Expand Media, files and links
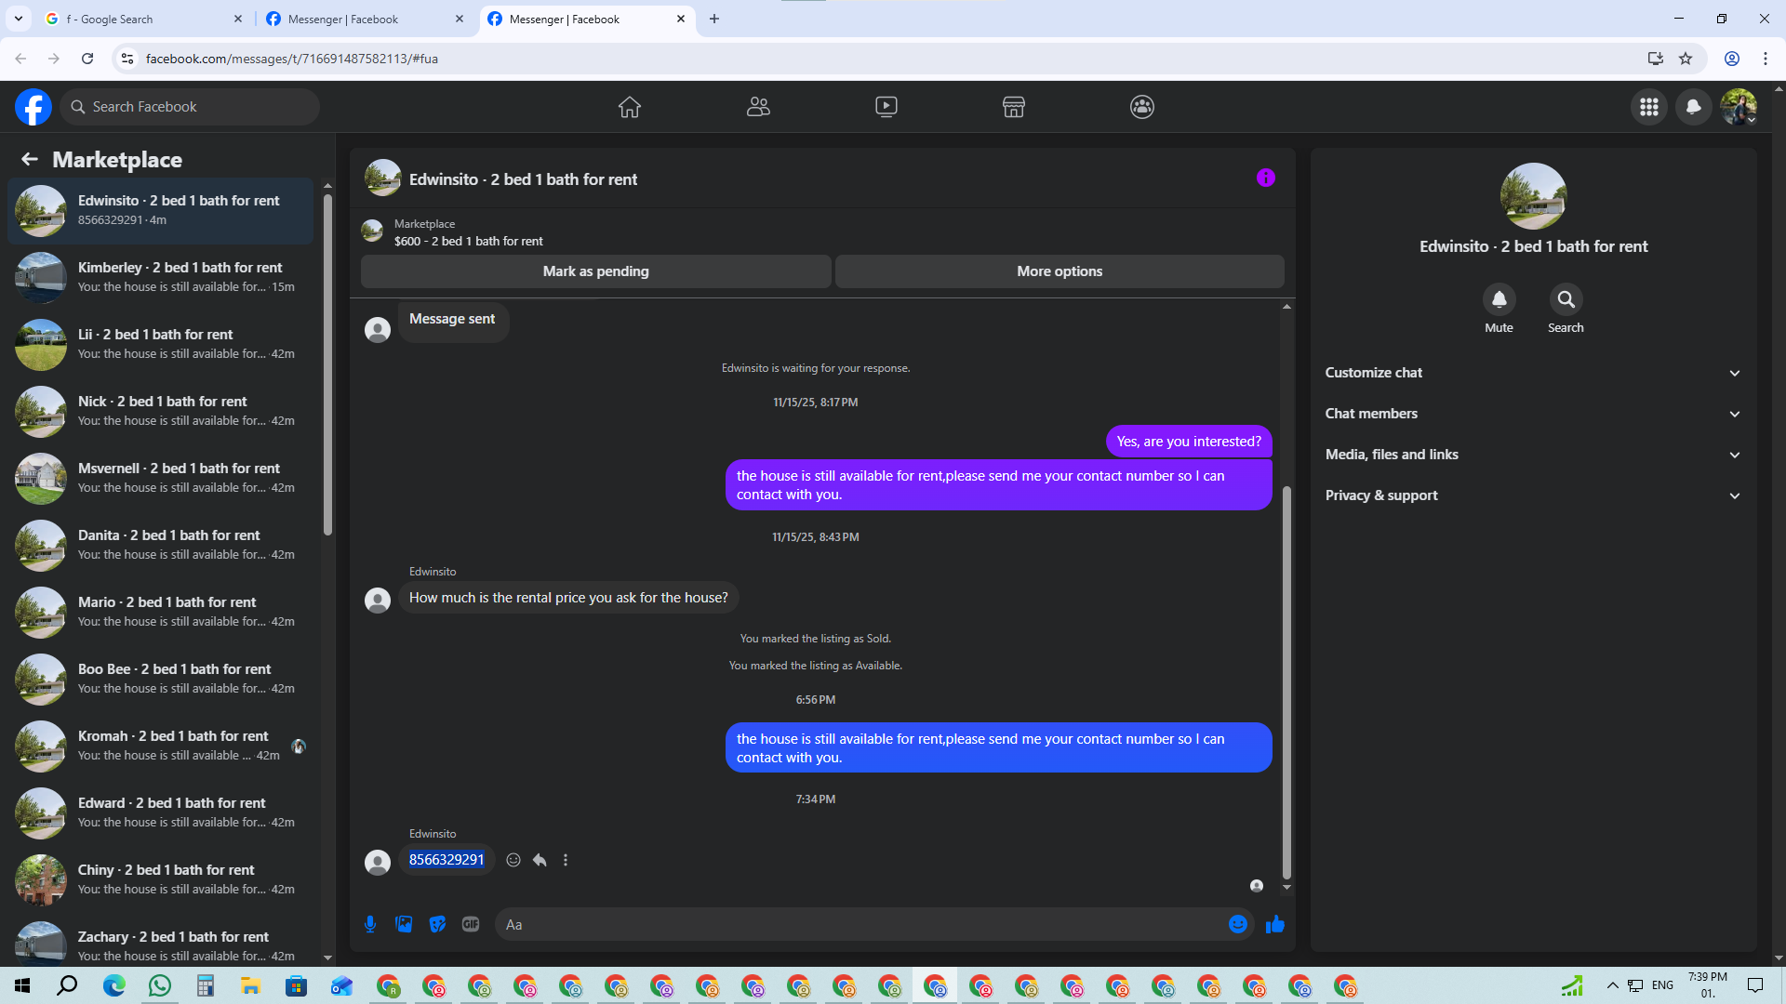This screenshot has height=1004, width=1786. [x=1532, y=455]
